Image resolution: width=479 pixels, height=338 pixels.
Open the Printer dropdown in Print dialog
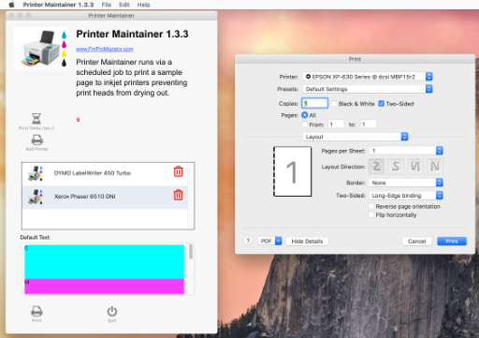click(x=368, y=77)
